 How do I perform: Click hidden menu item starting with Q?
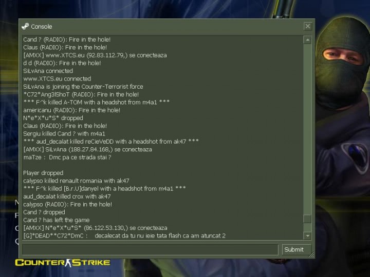pos(17,241)
